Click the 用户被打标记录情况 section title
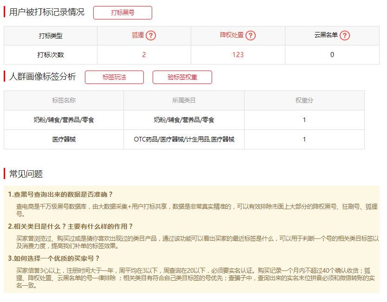This screenshot has height=302, width=387. [46, 10]
